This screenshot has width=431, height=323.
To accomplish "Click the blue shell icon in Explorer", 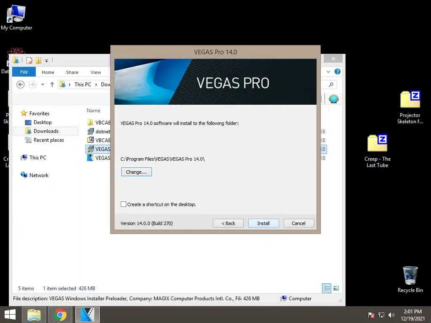I will click(x=333, y=99).
